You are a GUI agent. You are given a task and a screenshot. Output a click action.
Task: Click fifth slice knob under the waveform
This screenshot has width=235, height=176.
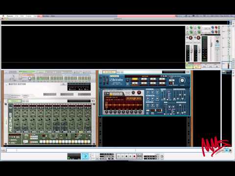[123, 112]
